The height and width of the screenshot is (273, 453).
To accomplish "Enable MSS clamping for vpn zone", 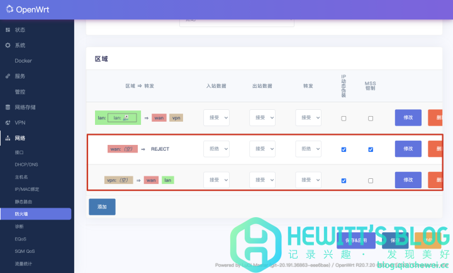I will tap(371, 181).
